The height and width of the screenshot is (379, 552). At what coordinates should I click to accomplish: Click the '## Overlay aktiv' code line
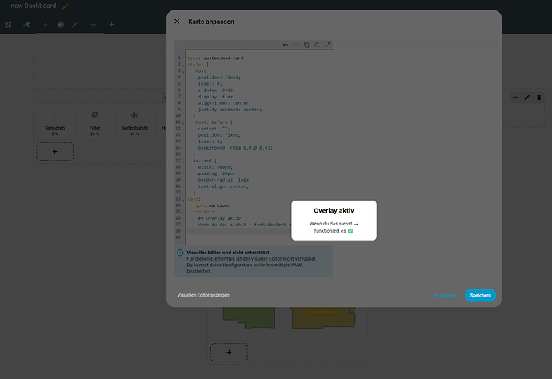219,218
